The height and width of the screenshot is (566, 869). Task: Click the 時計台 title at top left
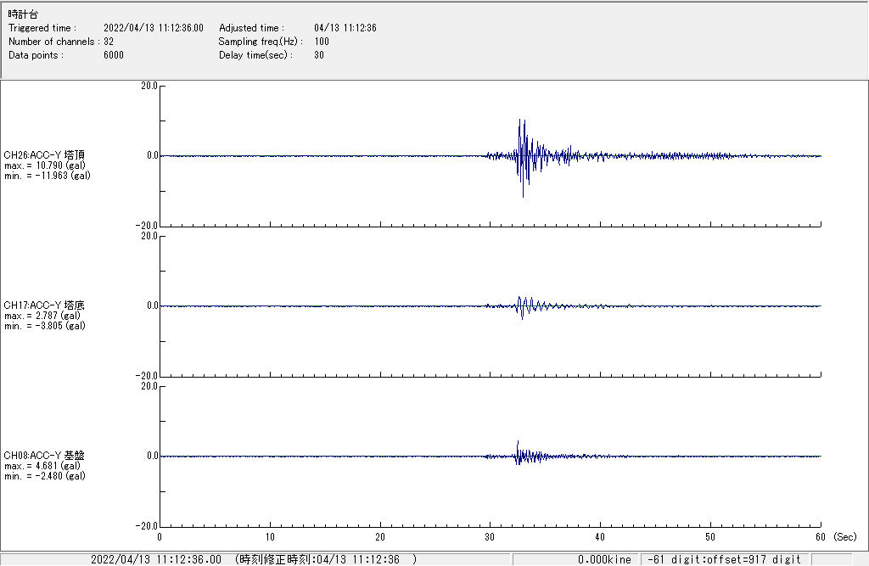pyautogui.click(x=23, y=14)
